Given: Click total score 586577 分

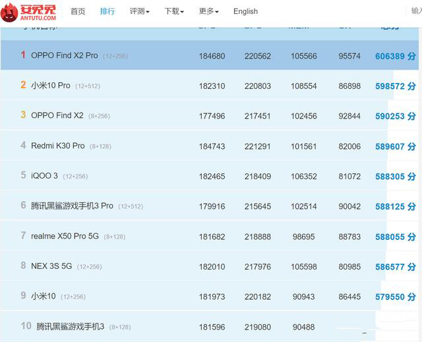Looking at the screenshot, I should coord(396,268).
